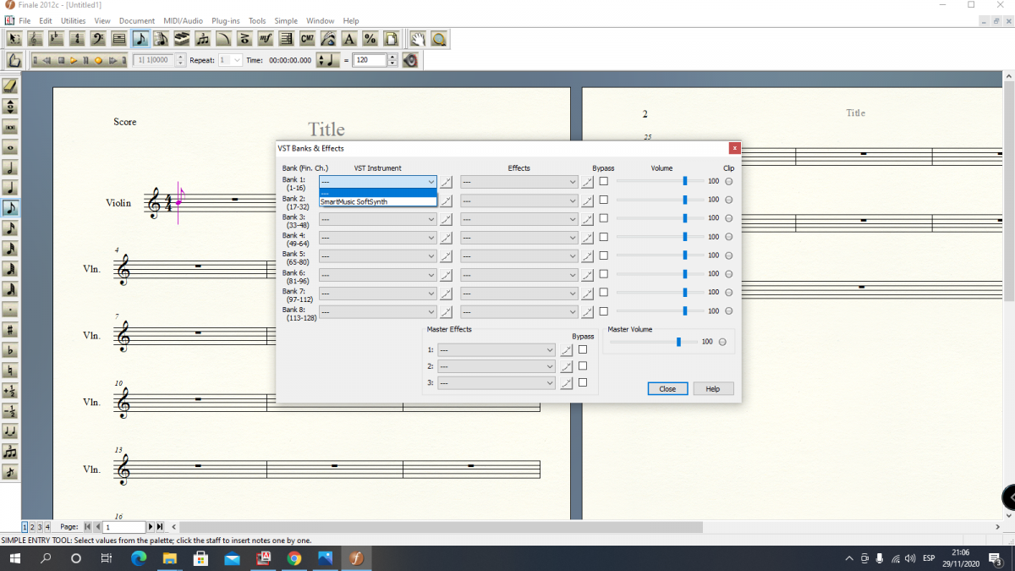
Task: Click the playback Play button
Action: pyautogui.click(x=74, y=60)
